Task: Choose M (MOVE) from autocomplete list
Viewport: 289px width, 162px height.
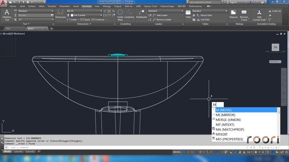Action: (246, 110)
